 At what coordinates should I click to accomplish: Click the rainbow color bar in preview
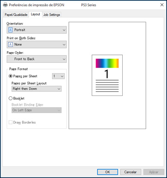107,63
